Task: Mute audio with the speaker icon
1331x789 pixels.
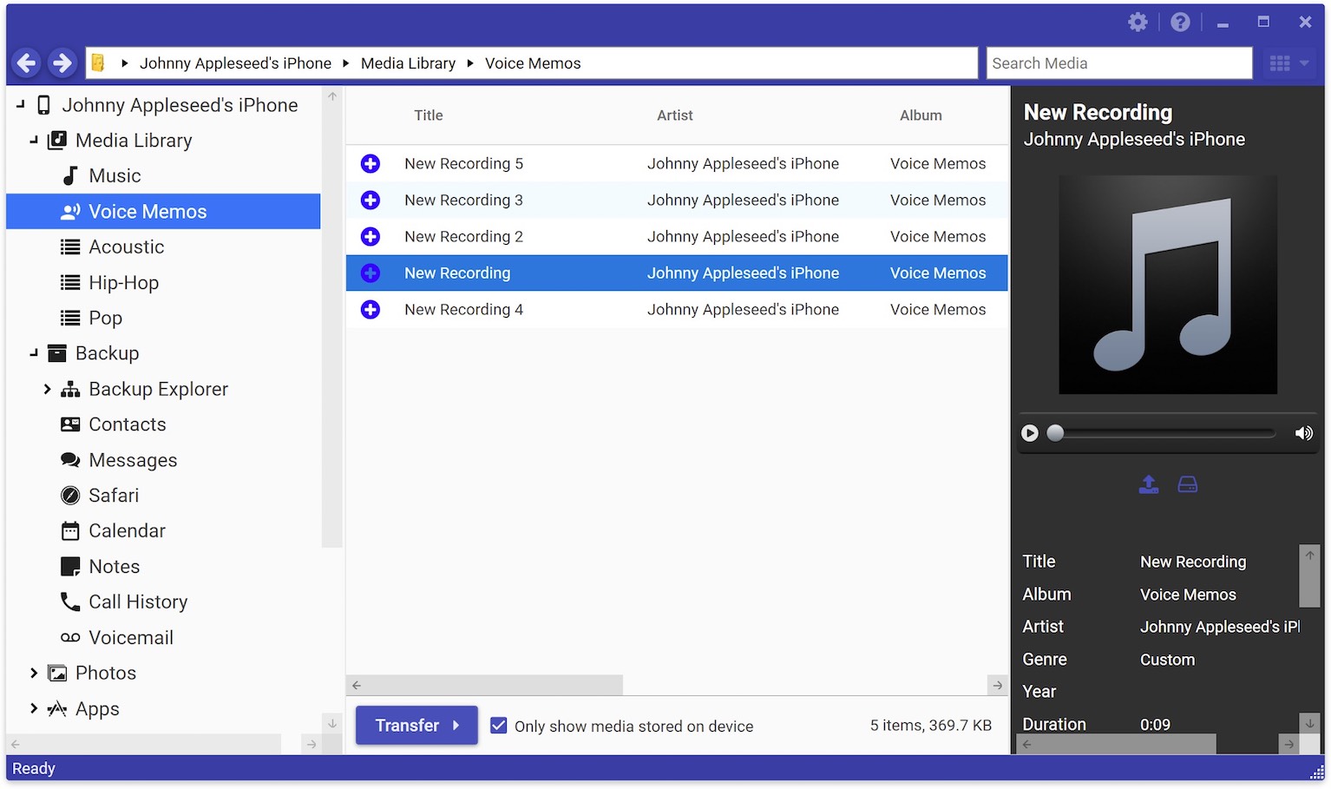Action: (x=1303, y=433)
